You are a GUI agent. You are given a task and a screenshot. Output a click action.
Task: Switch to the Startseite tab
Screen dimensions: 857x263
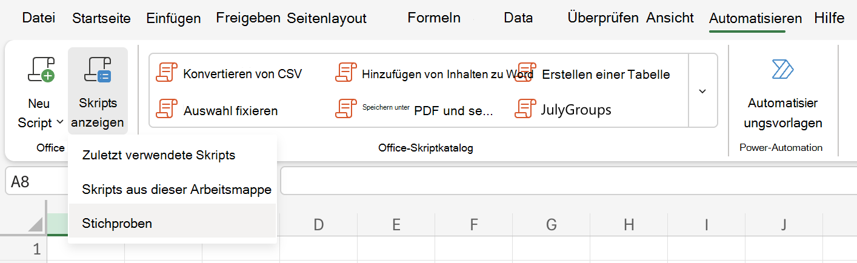101,18
